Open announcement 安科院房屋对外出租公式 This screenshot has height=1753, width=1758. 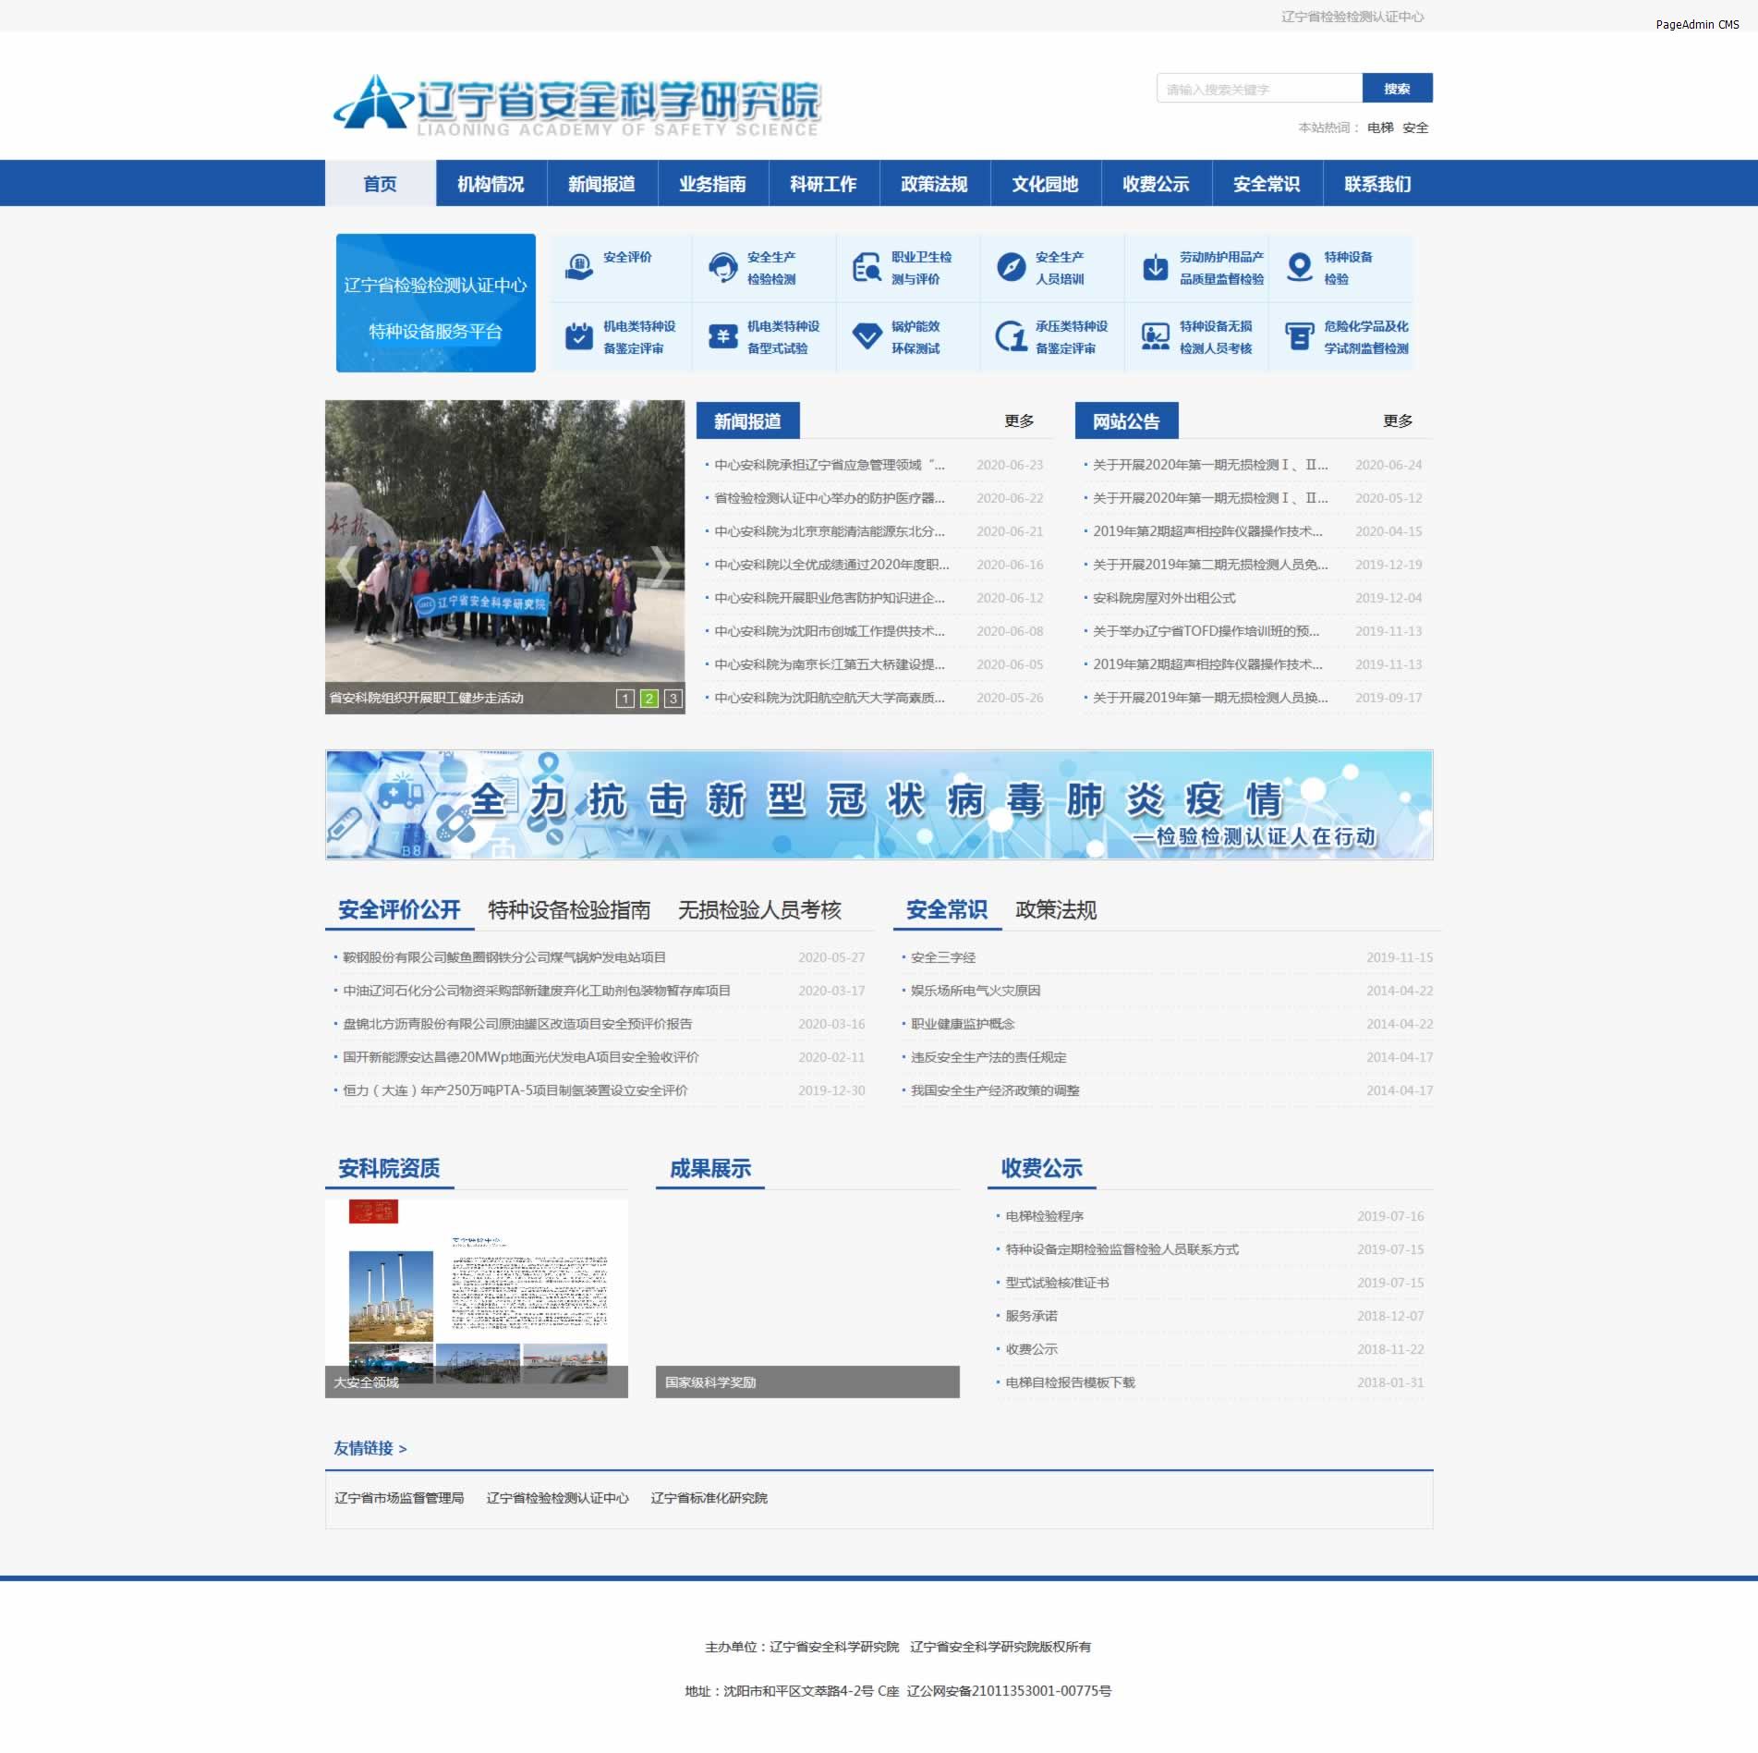point(1164,598)
